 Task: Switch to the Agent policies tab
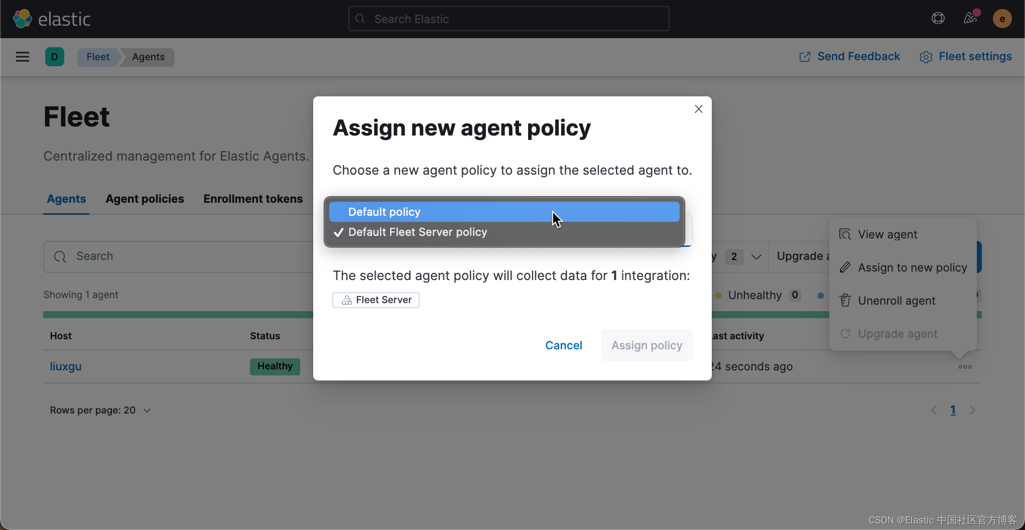point(145,199)
